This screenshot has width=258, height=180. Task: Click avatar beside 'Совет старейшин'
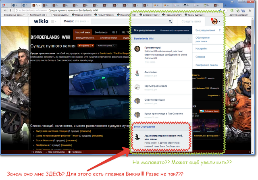tap(137, 101)
